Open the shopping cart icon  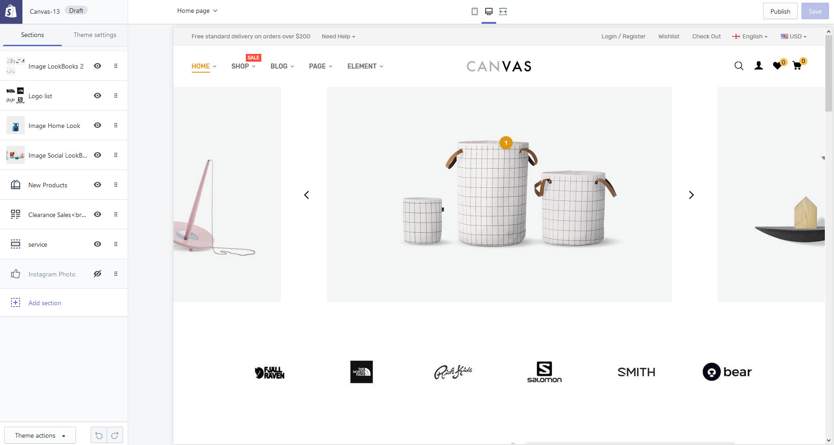[797, 66]
